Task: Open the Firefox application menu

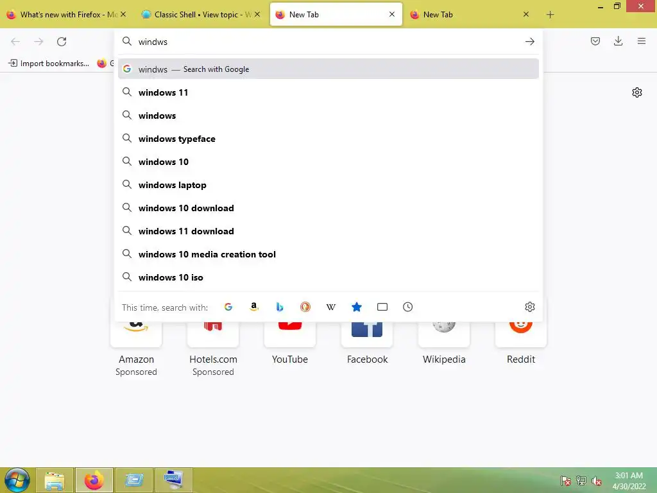Action: point(641,41)
